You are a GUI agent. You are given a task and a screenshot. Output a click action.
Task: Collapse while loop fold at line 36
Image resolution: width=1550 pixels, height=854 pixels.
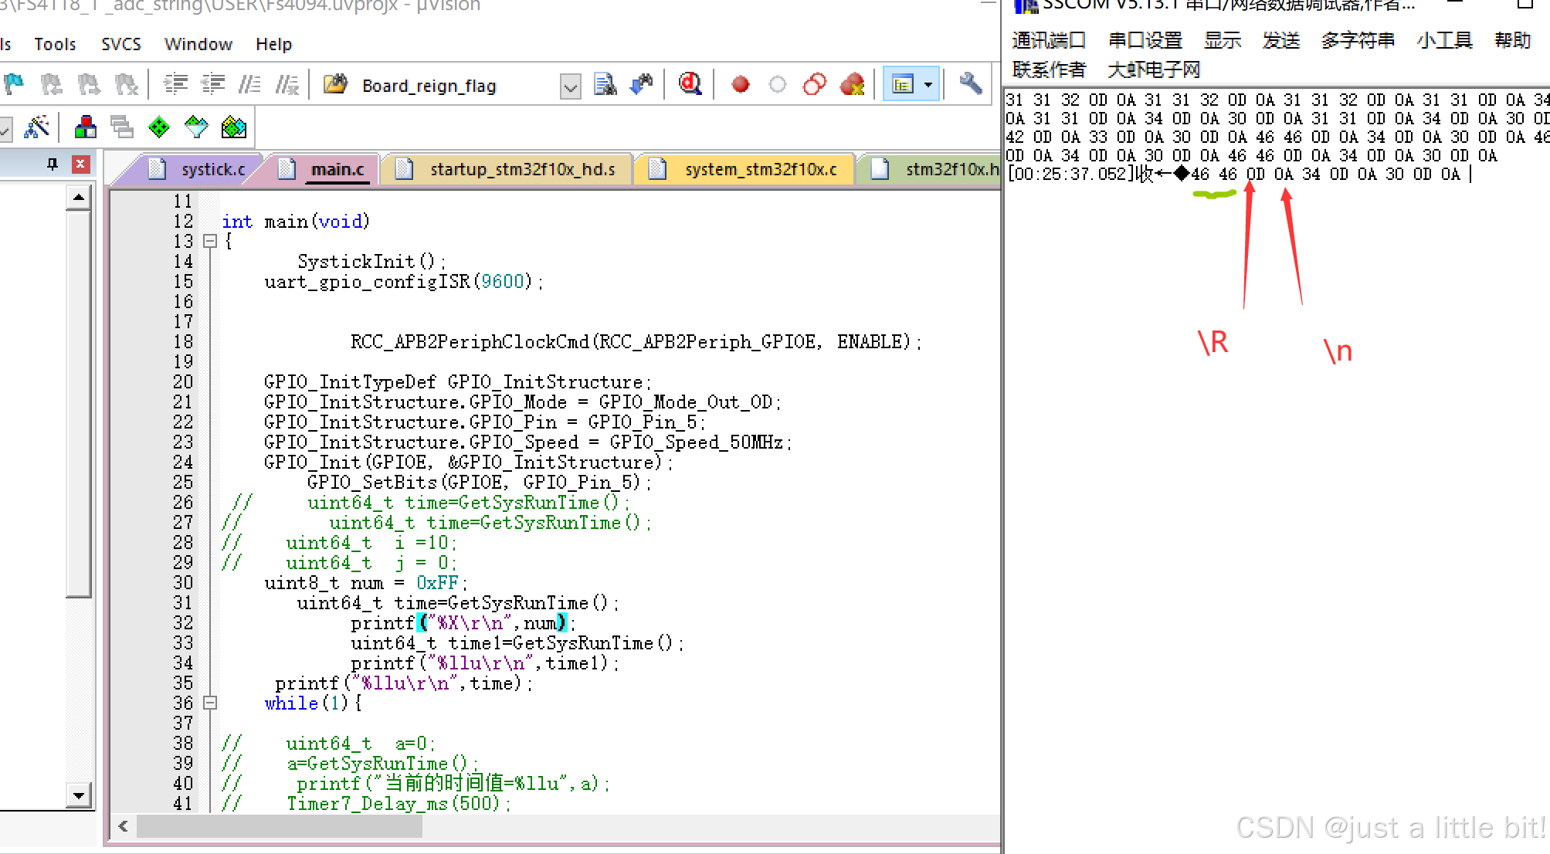[210, 703]
